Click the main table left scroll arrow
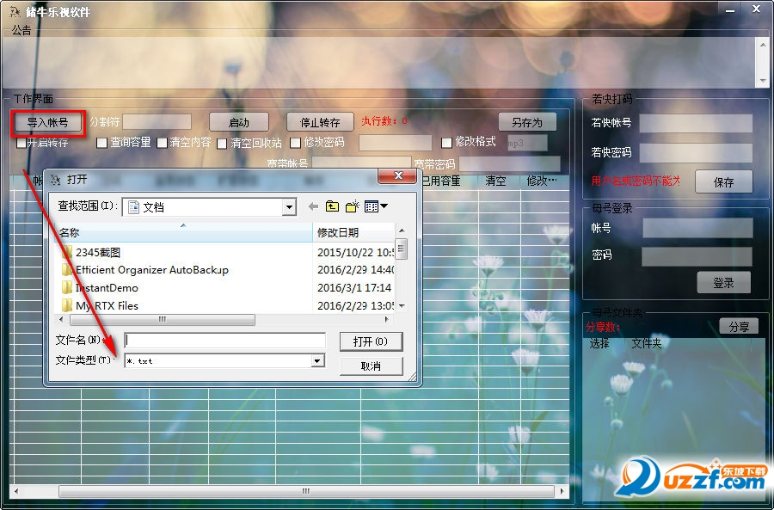The width and height of the screenshot is (774, 510). (17, 491)
